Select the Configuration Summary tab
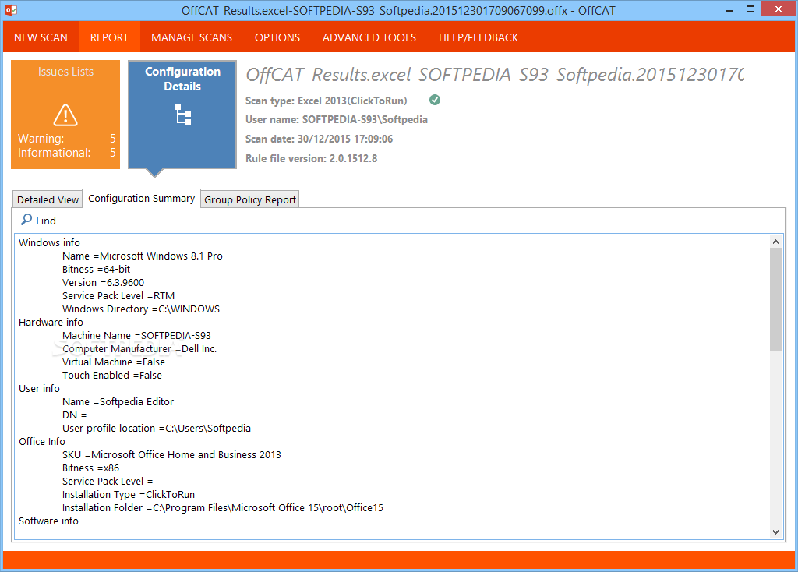Viewport: 798px width, 572px height. coord(141,198)
